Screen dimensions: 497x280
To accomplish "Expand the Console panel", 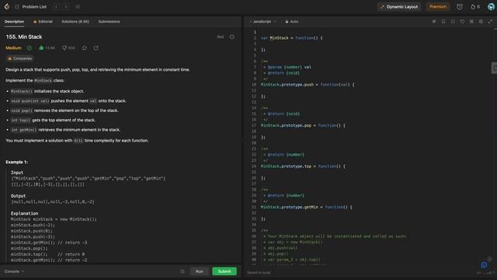I will (x=14, y=271).
